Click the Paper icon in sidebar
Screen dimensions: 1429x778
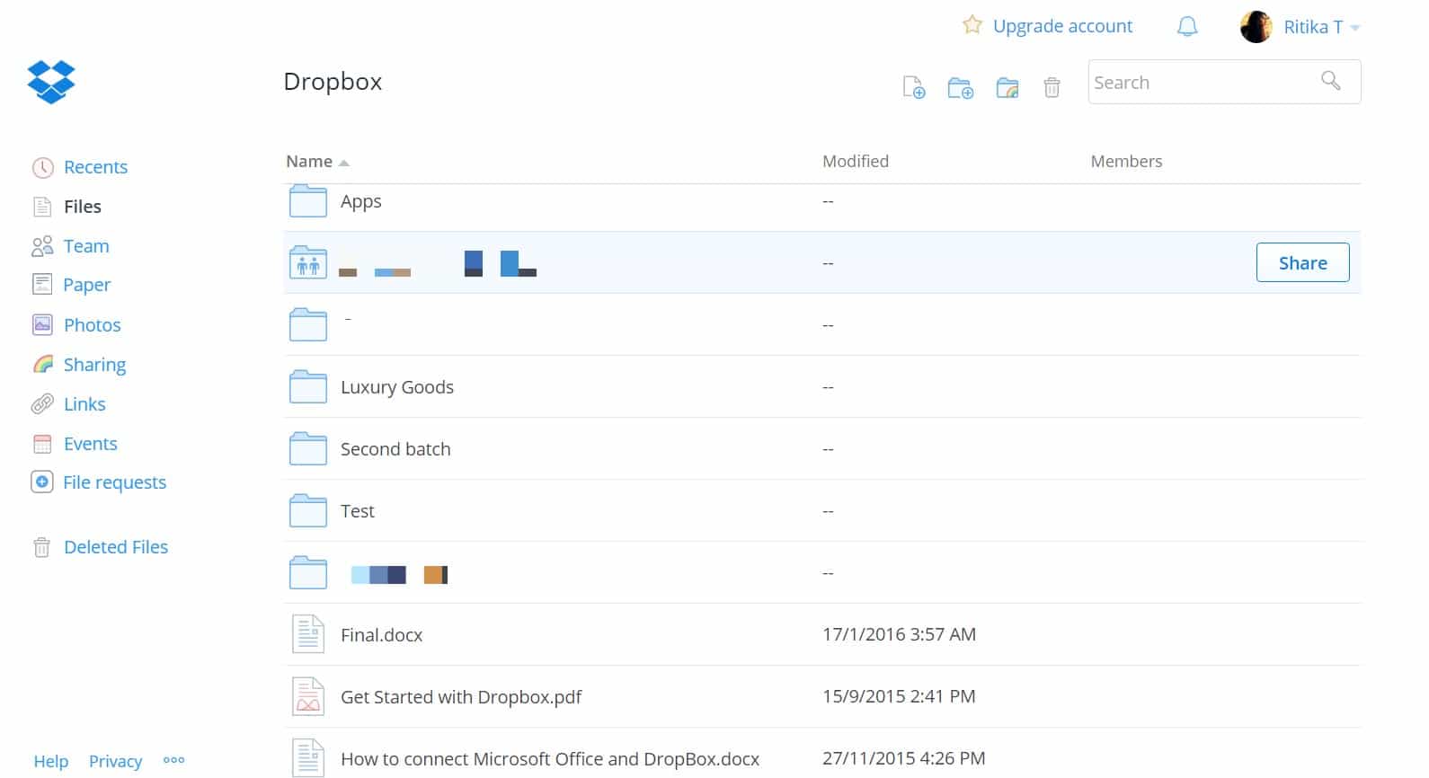42,285
